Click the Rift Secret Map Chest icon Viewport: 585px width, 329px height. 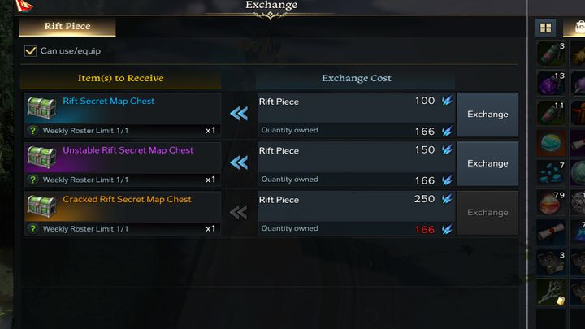[41, 107]
